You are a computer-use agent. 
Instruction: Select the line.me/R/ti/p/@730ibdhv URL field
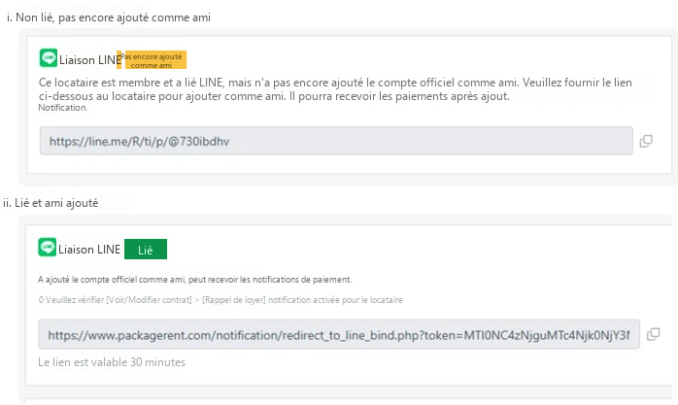coord(336,141)
